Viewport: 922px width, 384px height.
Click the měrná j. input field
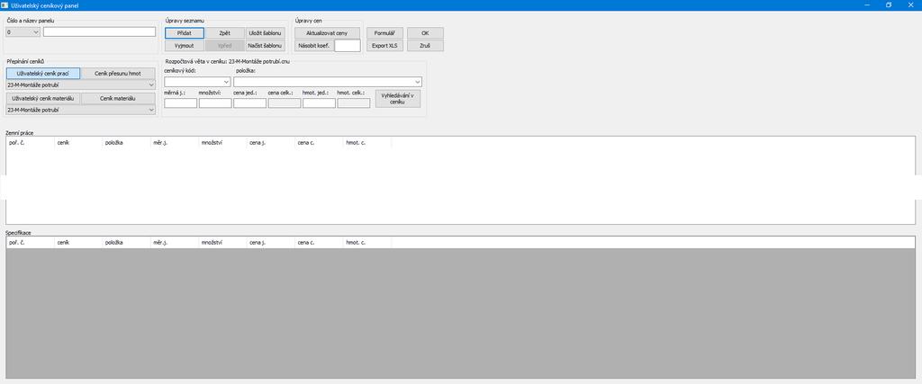(x=180, y=103)
